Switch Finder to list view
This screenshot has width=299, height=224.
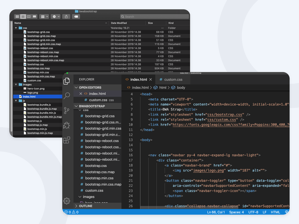tap(23, 17)
